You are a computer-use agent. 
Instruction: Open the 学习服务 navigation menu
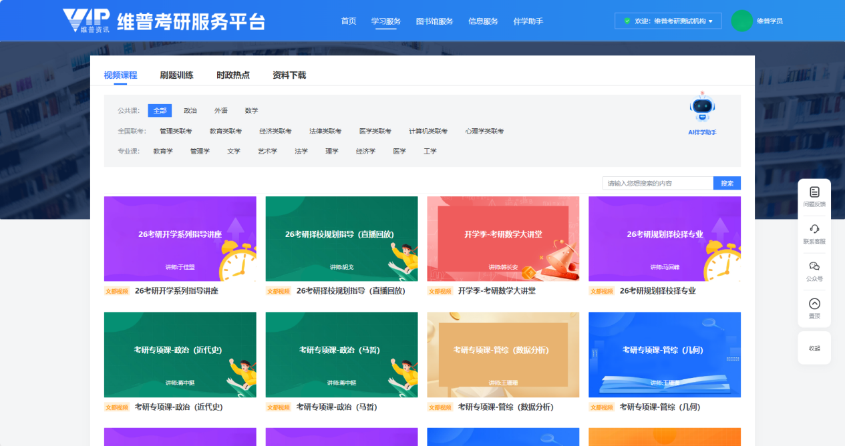click(386, 21)
